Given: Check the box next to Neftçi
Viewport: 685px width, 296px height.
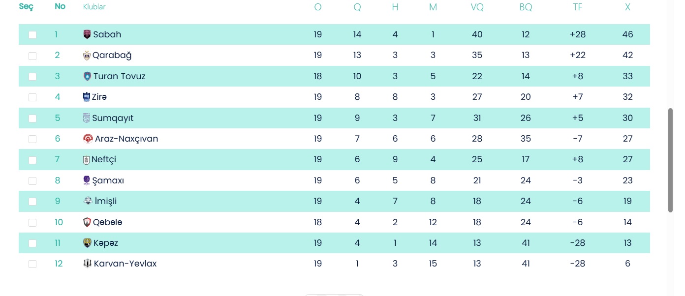Looking at the screenshot, I should [32, 160].
